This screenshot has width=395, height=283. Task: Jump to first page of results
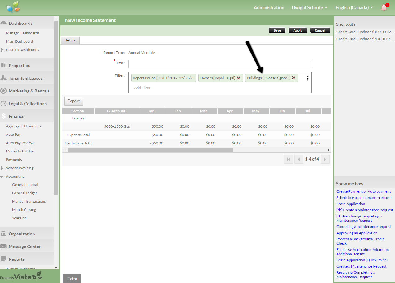point(288,159)
